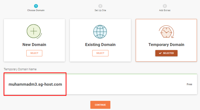Click the New Domain plus circle icon

34,31
